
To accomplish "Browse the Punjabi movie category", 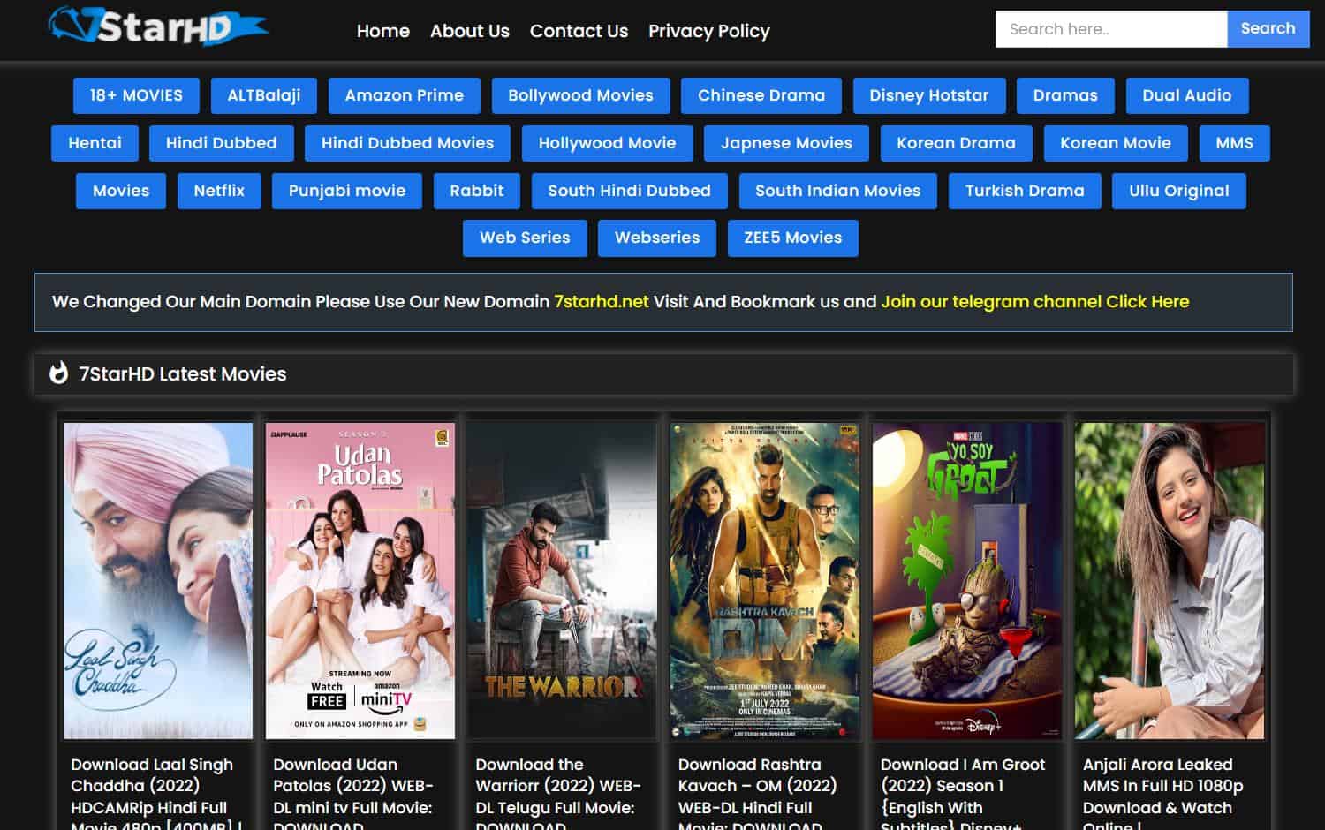I will (347, 191).
